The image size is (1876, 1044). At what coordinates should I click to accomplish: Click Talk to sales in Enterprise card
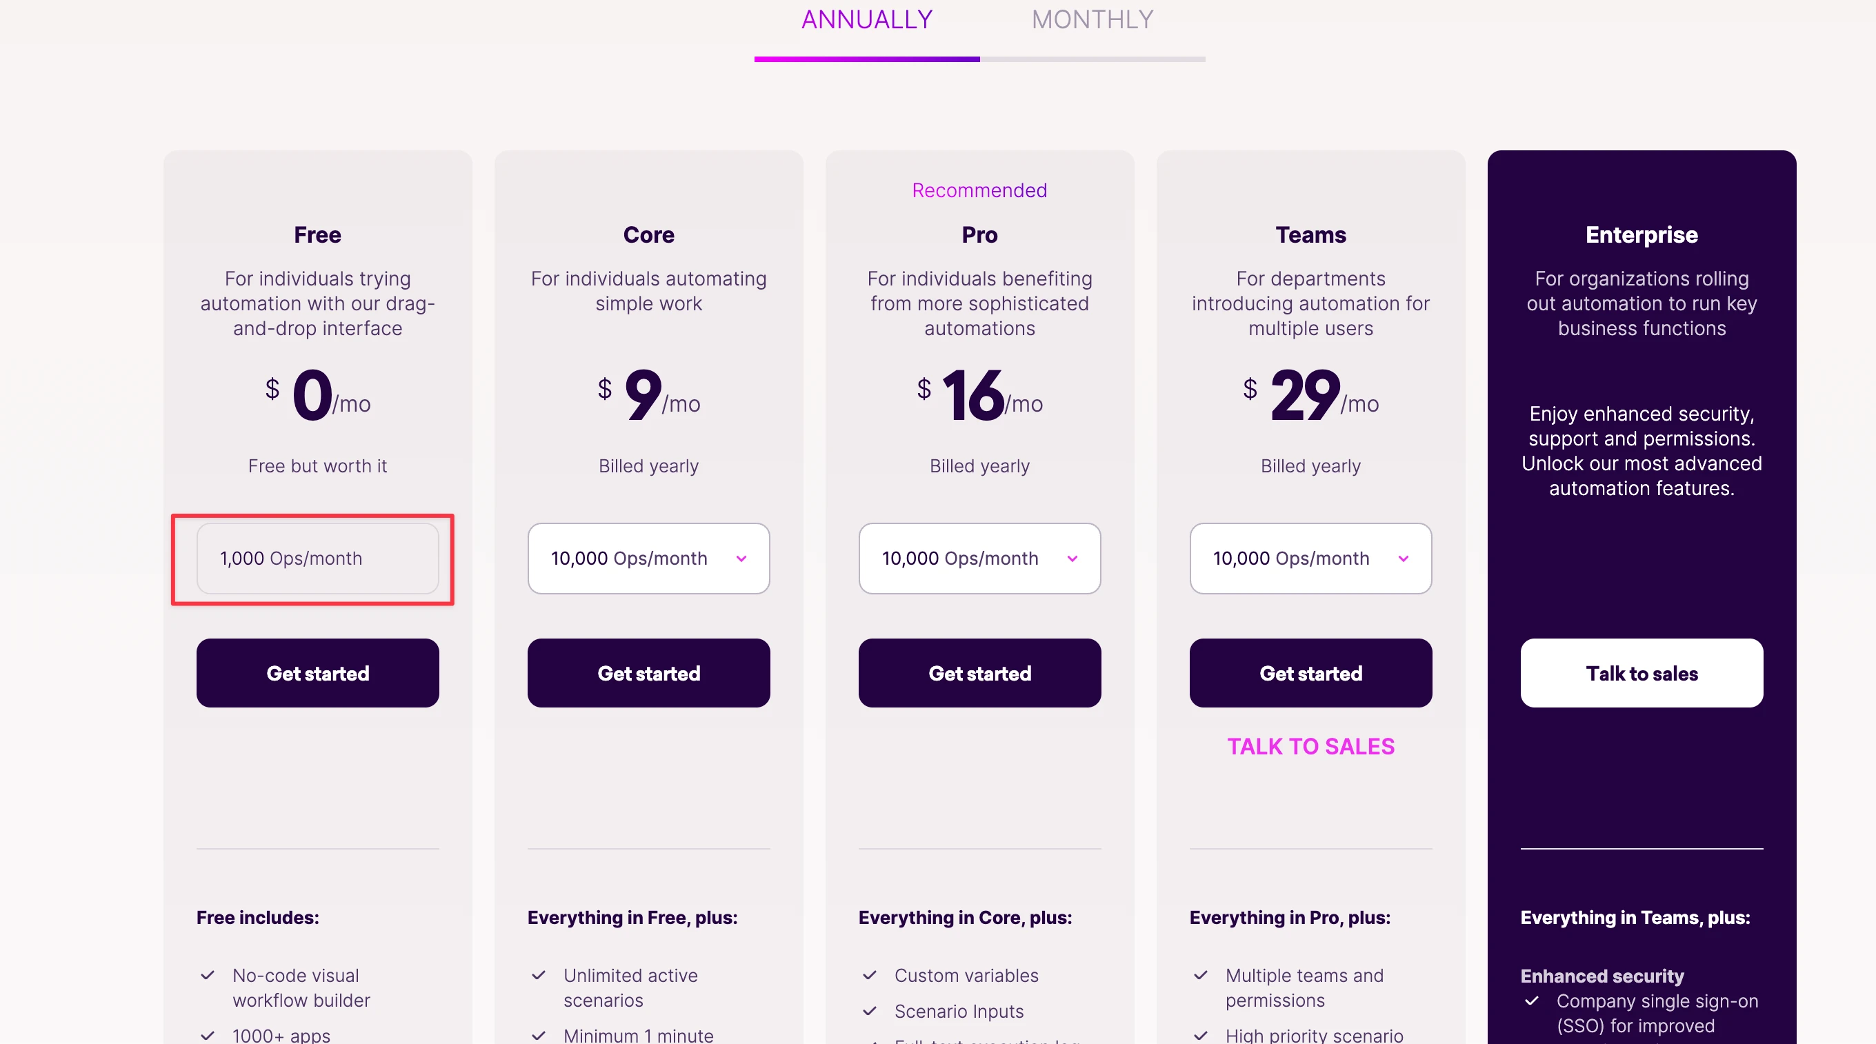coord(1641,673)
